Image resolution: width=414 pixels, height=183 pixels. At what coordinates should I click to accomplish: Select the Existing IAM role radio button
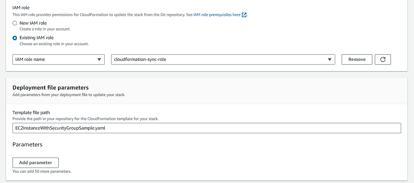(15, 38)
